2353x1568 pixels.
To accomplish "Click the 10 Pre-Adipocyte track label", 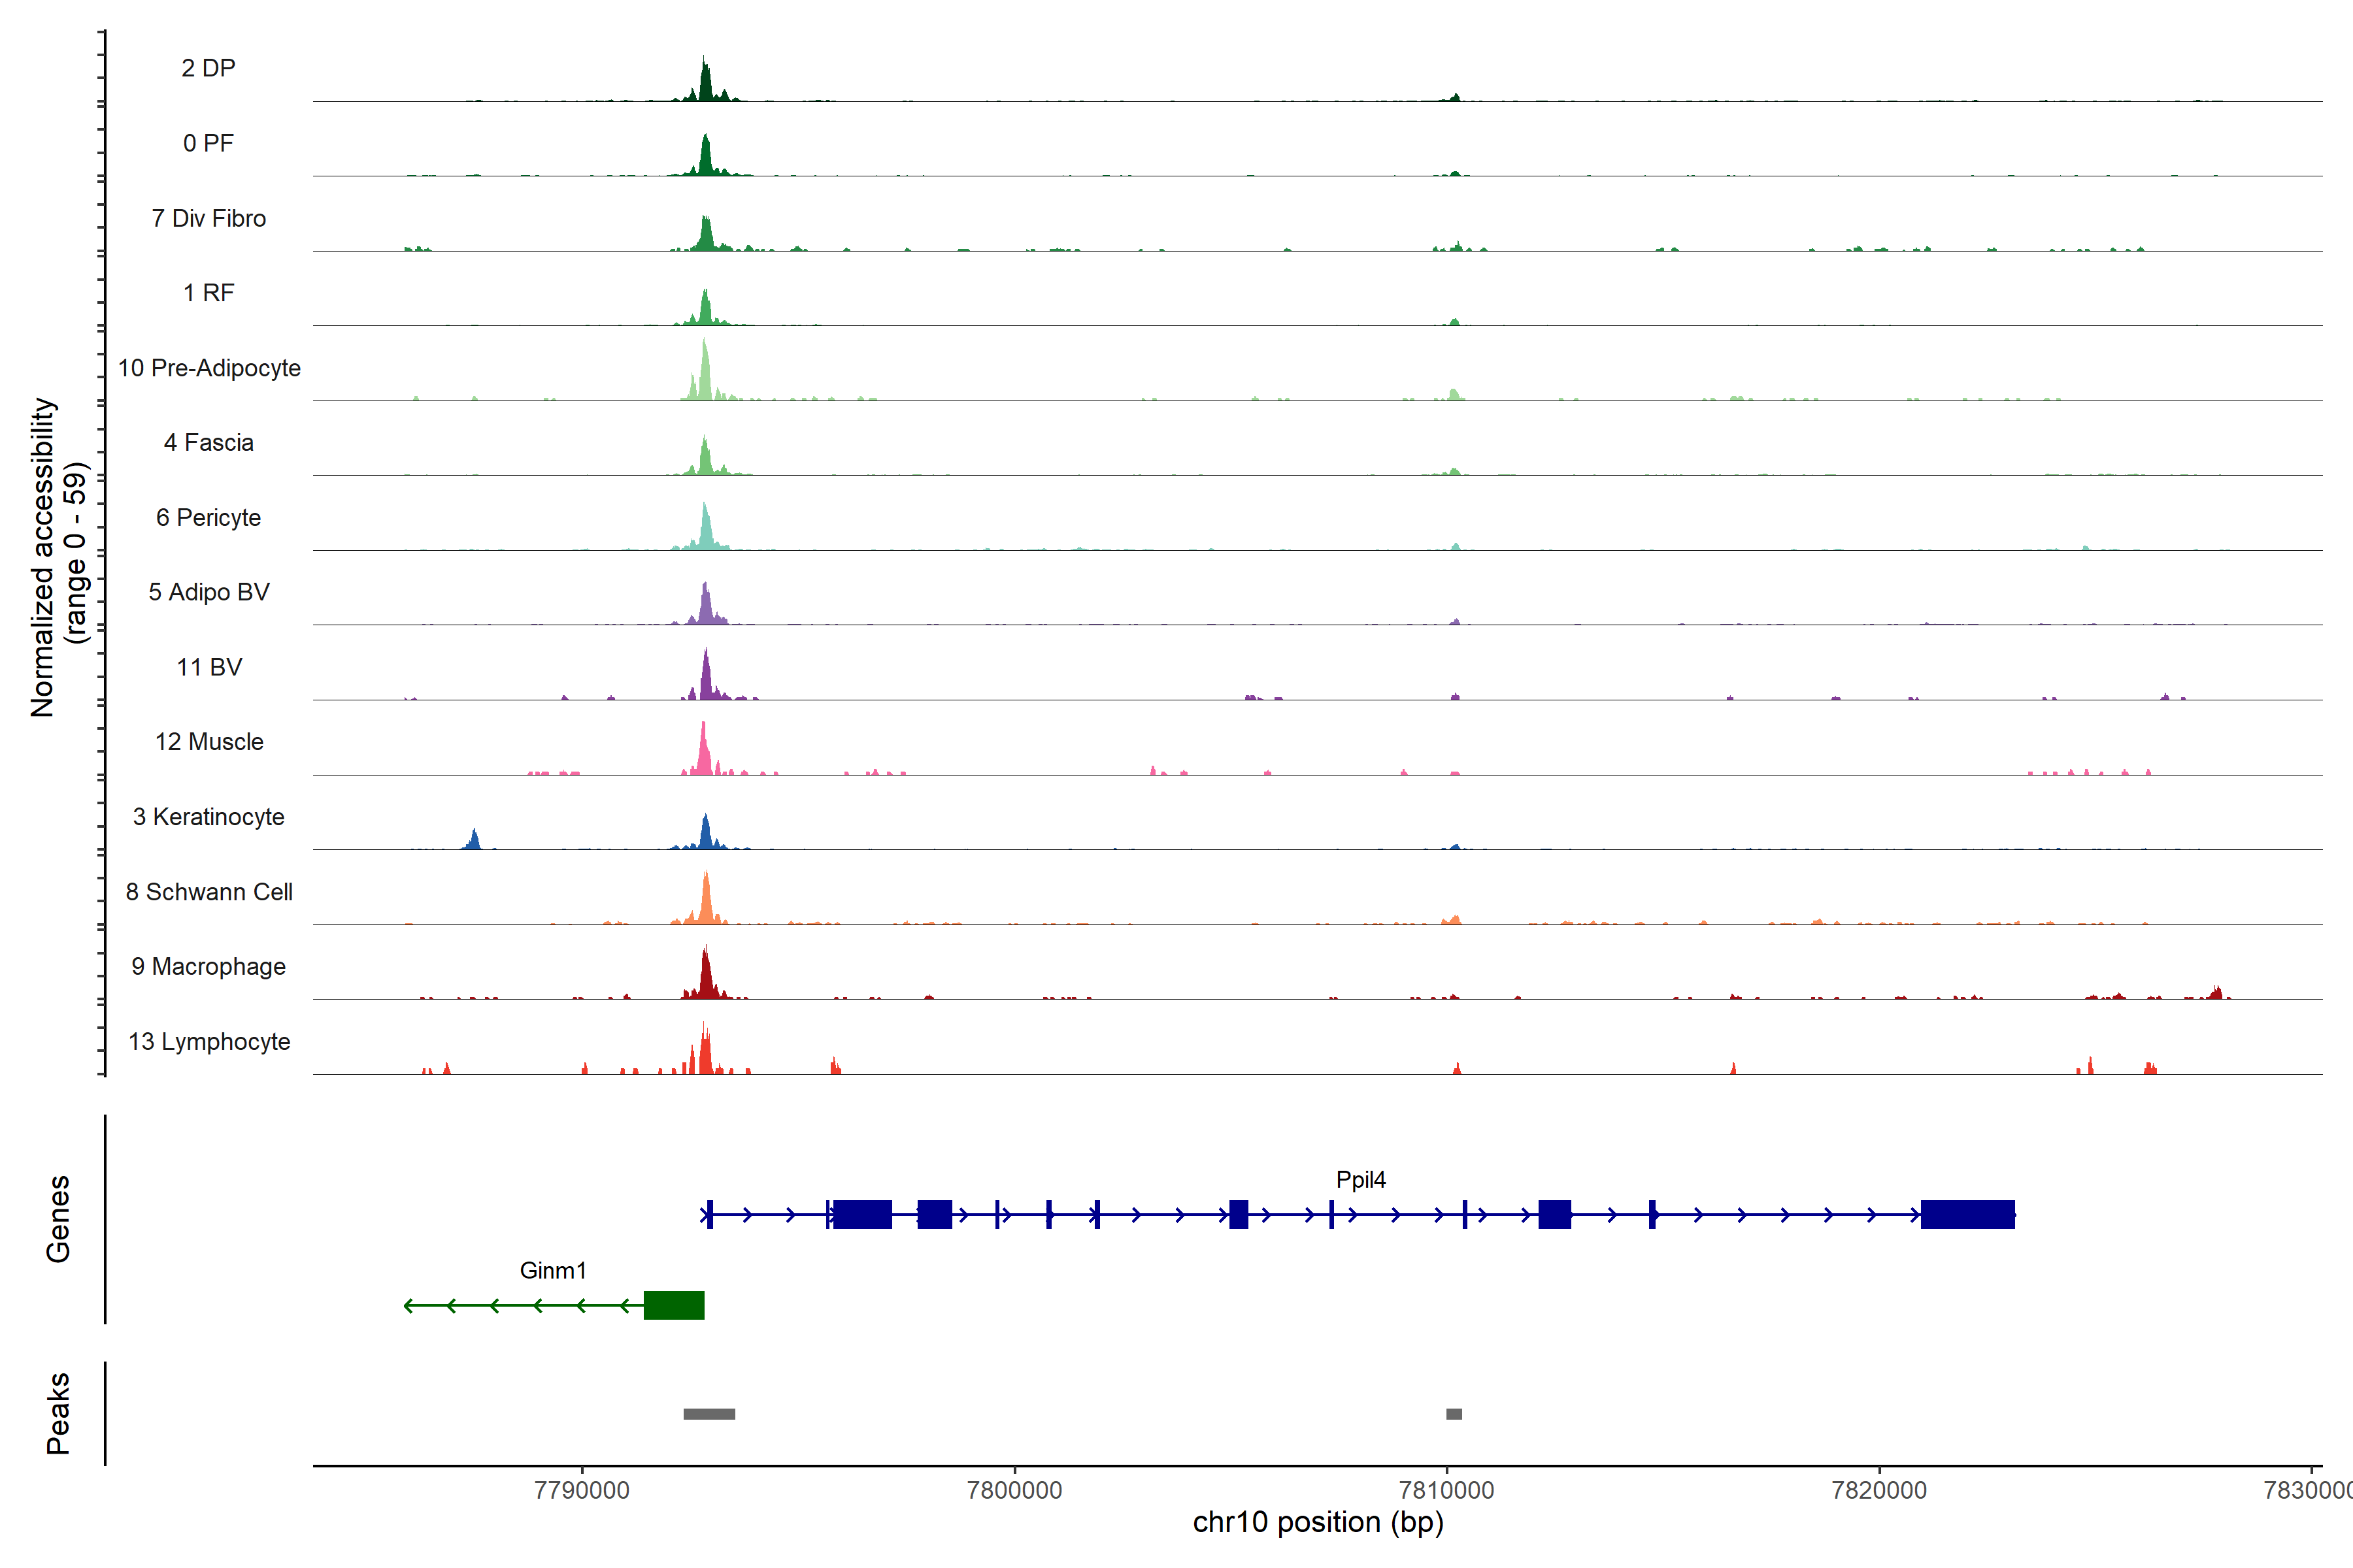I will pos(209,368).
